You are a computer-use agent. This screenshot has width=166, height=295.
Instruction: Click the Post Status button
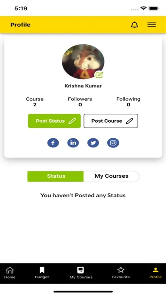[54, 121]
